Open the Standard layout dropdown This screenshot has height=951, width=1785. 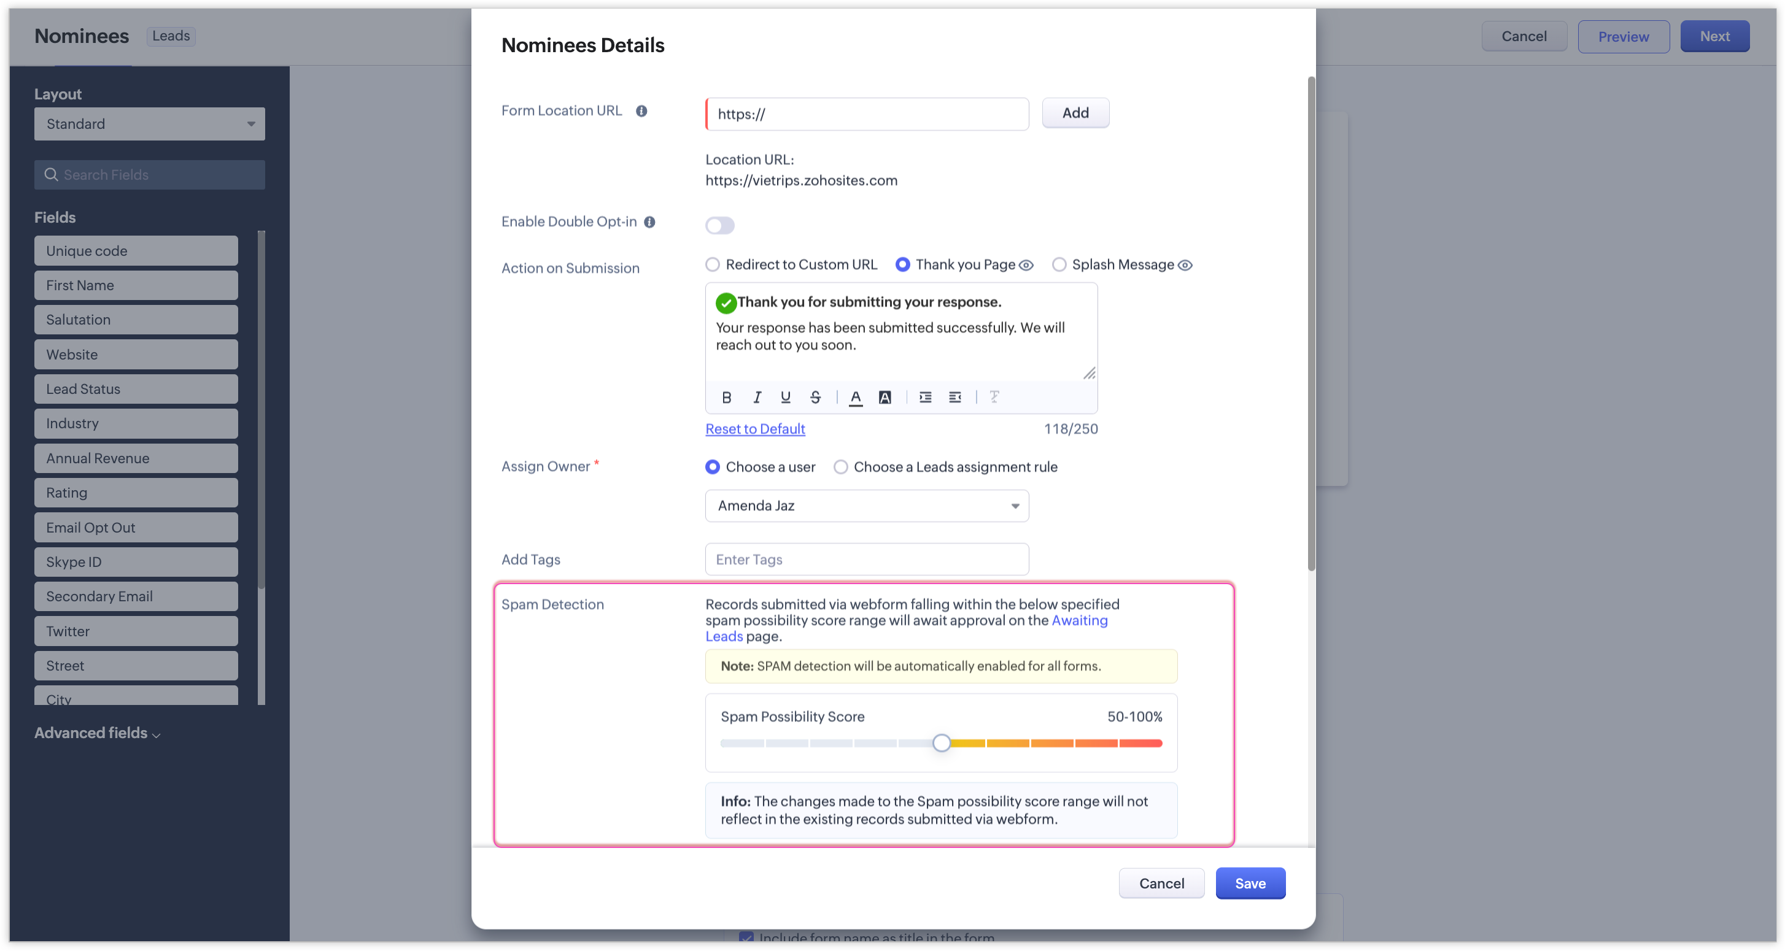point(149,124)
